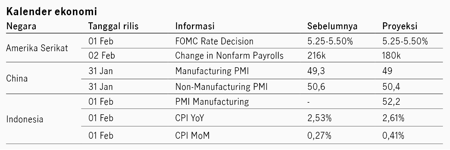The width and height of the screenshot is (450, 150).
Task: Click Change in Nonfarm Payrolls entry
Action: (x=229, y=56)
